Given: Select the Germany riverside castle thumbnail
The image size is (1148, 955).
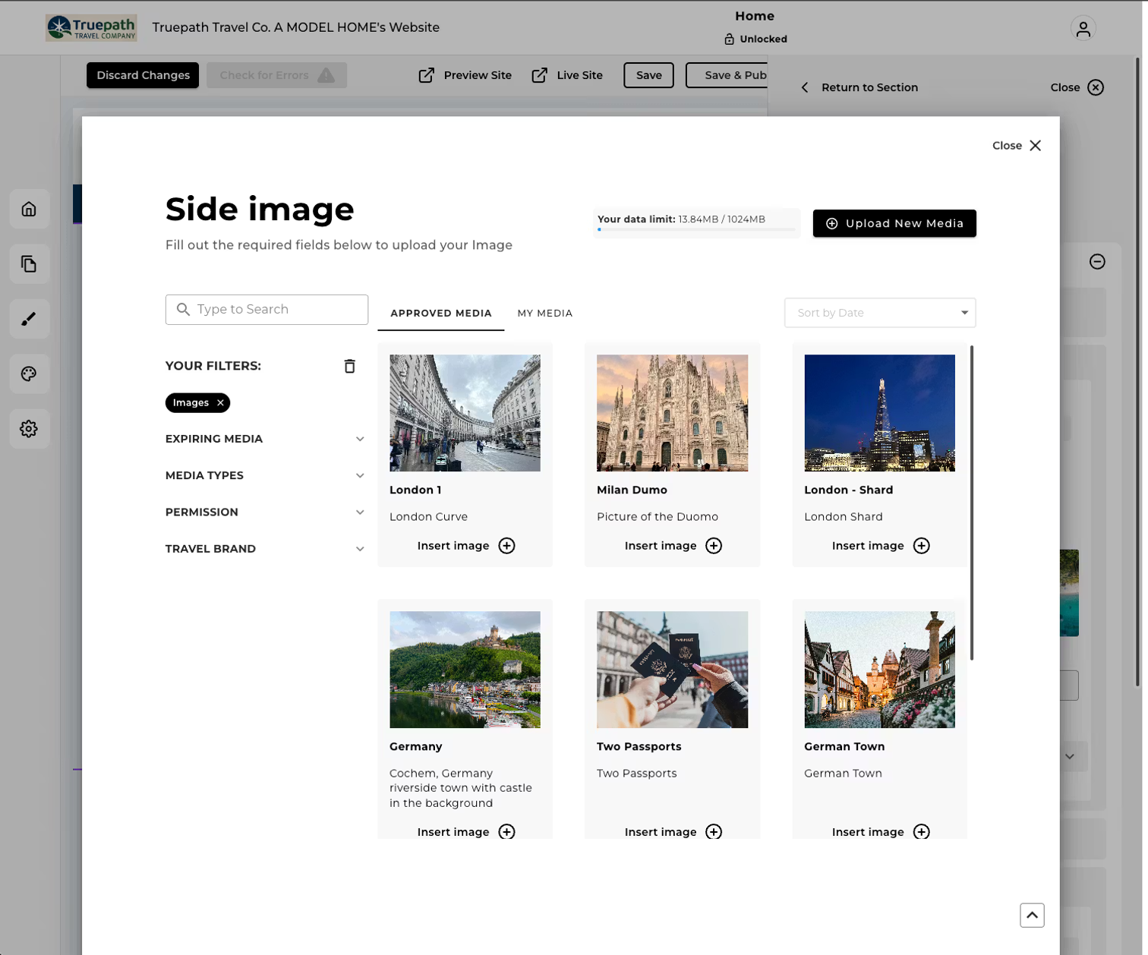Looking at the screenshot, I should click(x=465, y=670).
